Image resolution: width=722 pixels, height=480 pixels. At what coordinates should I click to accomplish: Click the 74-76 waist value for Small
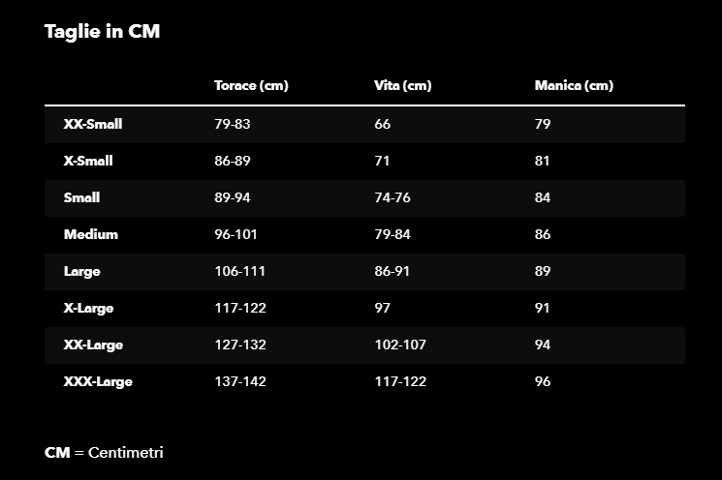(392, 197)
